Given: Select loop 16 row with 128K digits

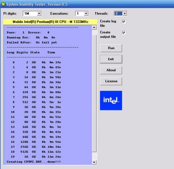Looking at the screenshot, I should click(36, 142).
